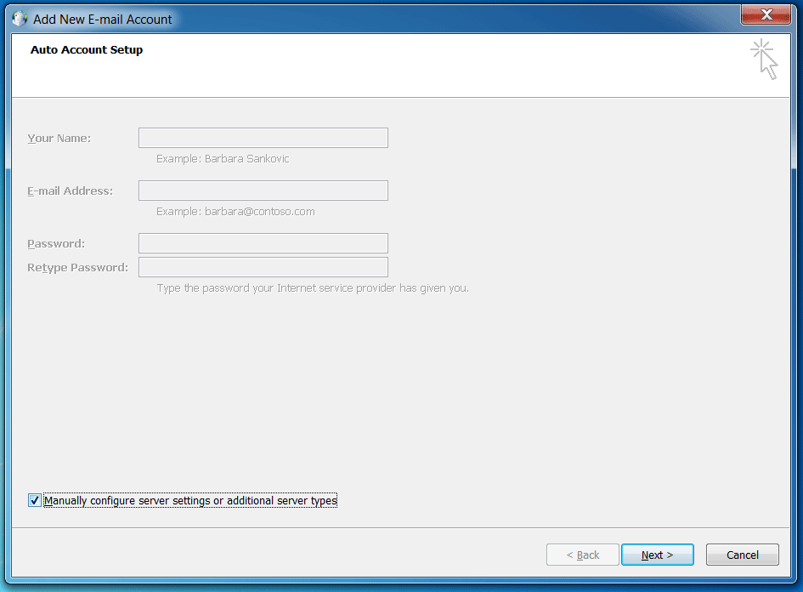
Task: Close the Add New E-mail Account dialog
Action: point(766,14)
